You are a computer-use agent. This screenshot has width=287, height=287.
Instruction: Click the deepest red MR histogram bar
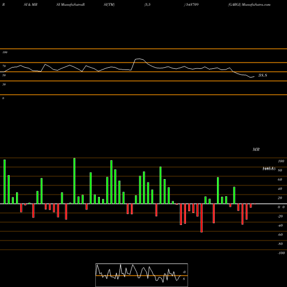click(201, 218)
